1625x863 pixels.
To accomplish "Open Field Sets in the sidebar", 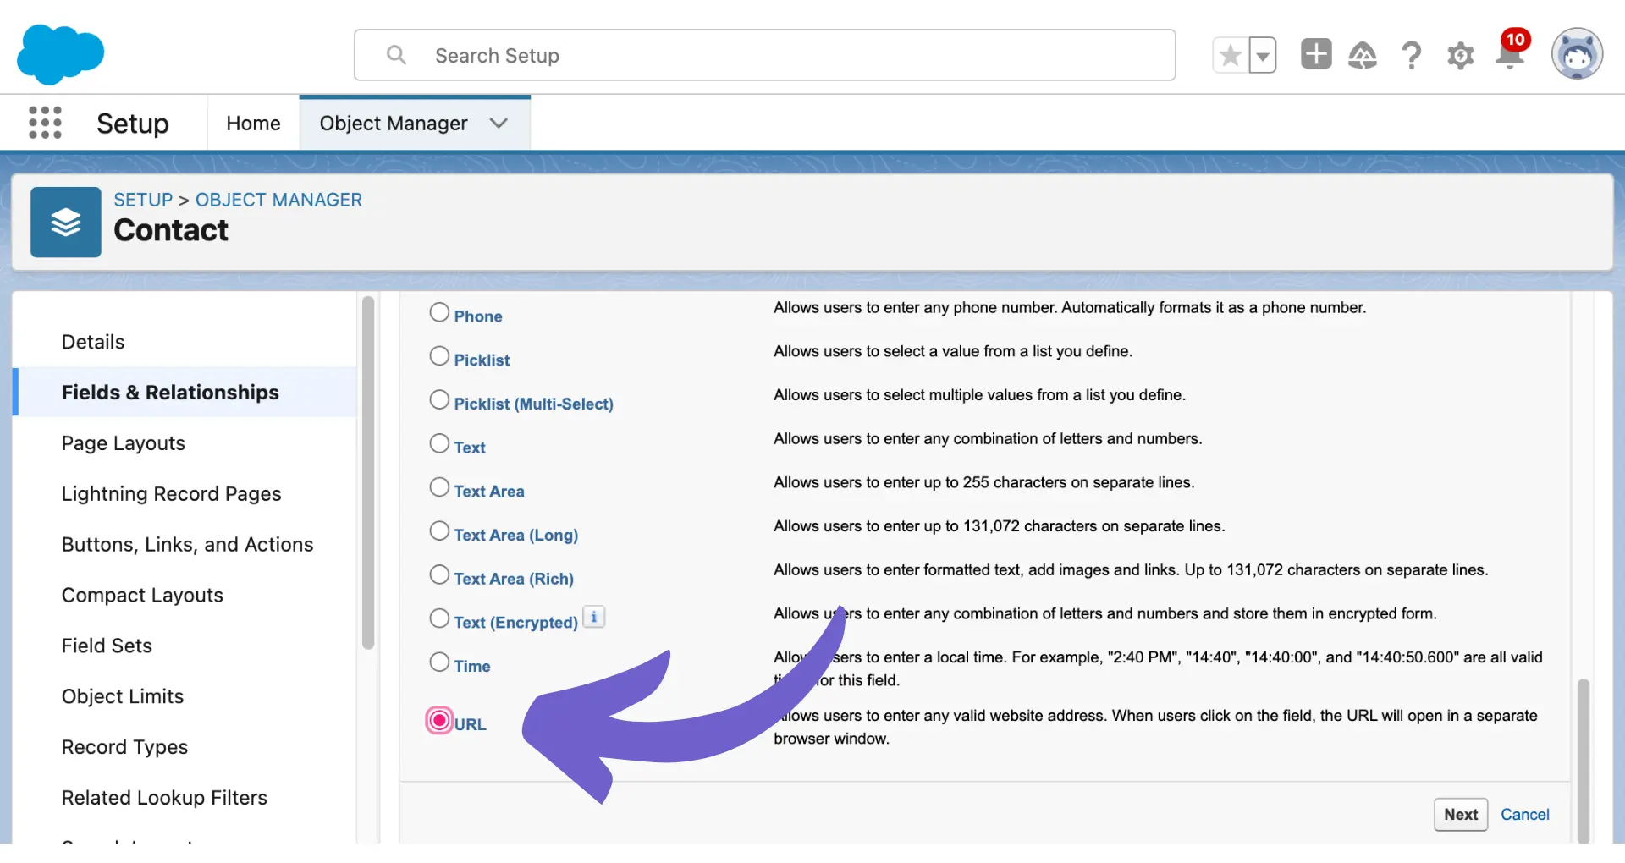I will (x=107, y=646).
